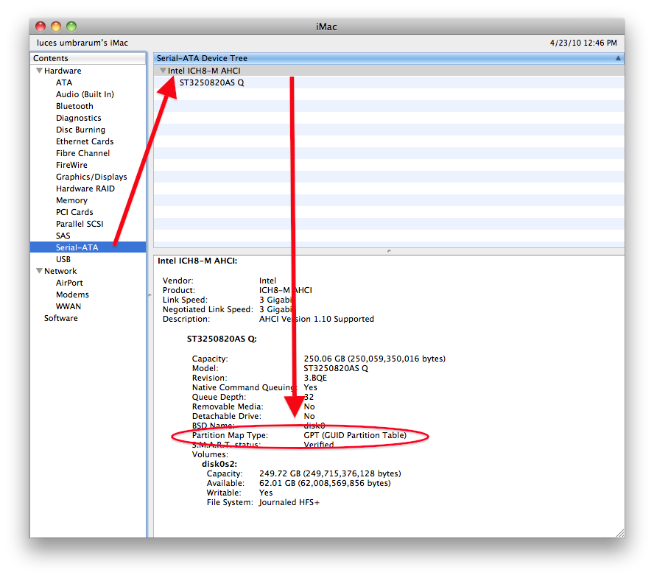The image size is (654, 578).
Task: Click the Hardware category label
Action: pos(63,71)
